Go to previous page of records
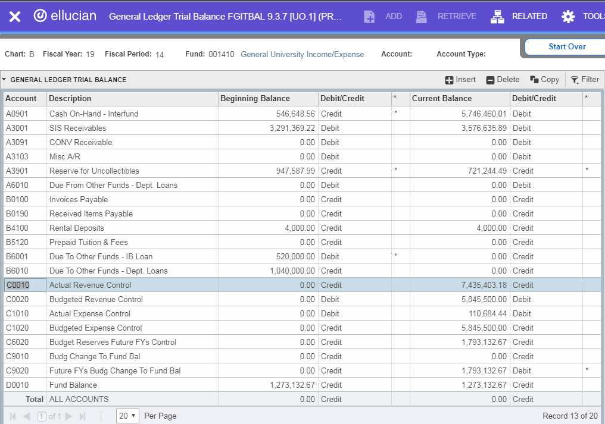The height and width of the screenshot is (424, 605). (26, 416)
